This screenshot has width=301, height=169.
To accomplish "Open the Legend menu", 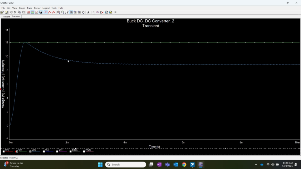I will [46, 8].
